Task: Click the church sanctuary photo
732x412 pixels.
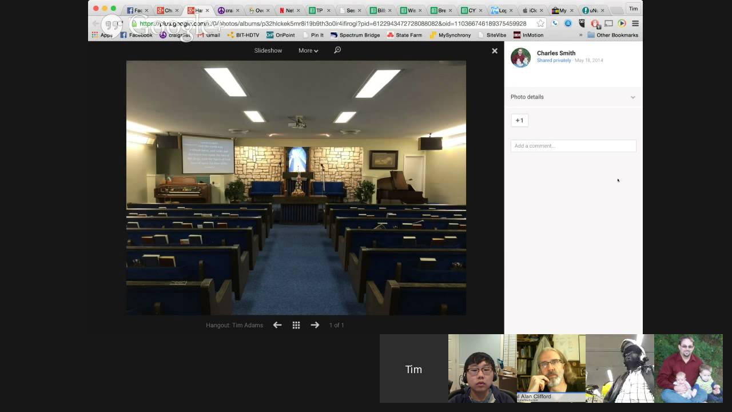Action: pos(296,188)
